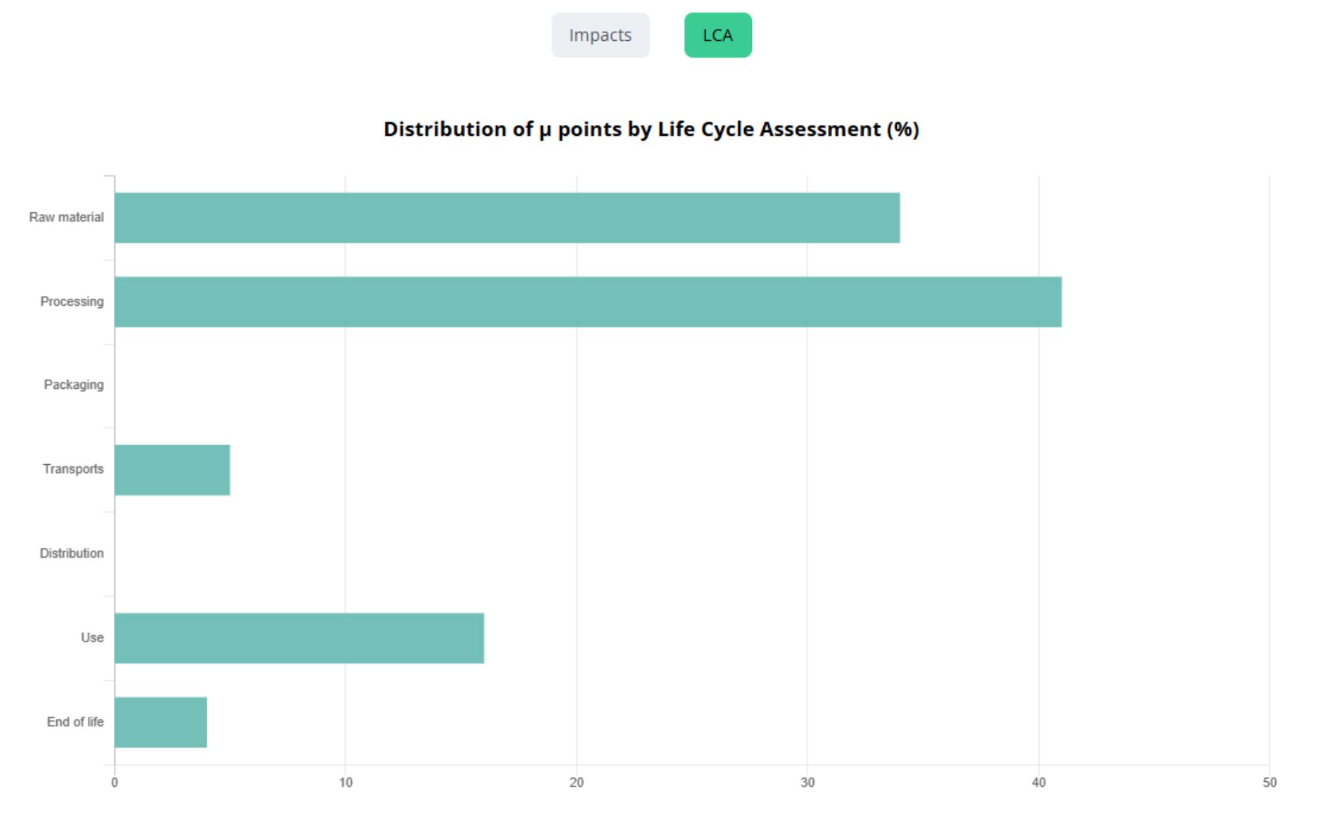Click the chart title text
Screen dimensions: 1335x827
[651, 129]
